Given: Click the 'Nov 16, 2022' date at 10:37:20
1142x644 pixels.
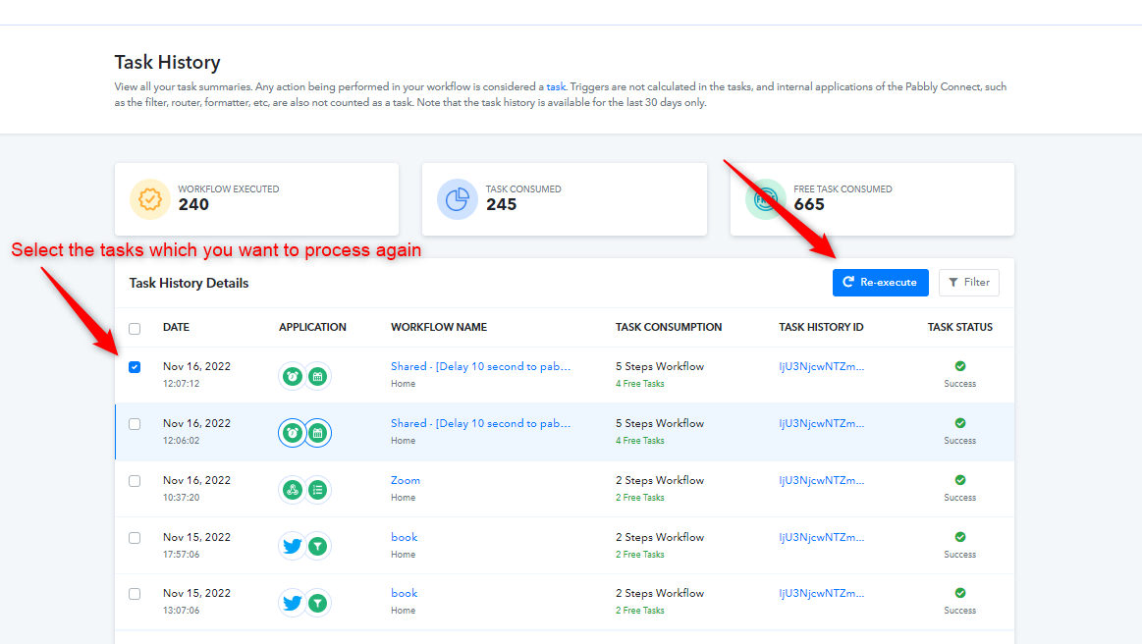Looking at the screenshot, I should (196, 480).
